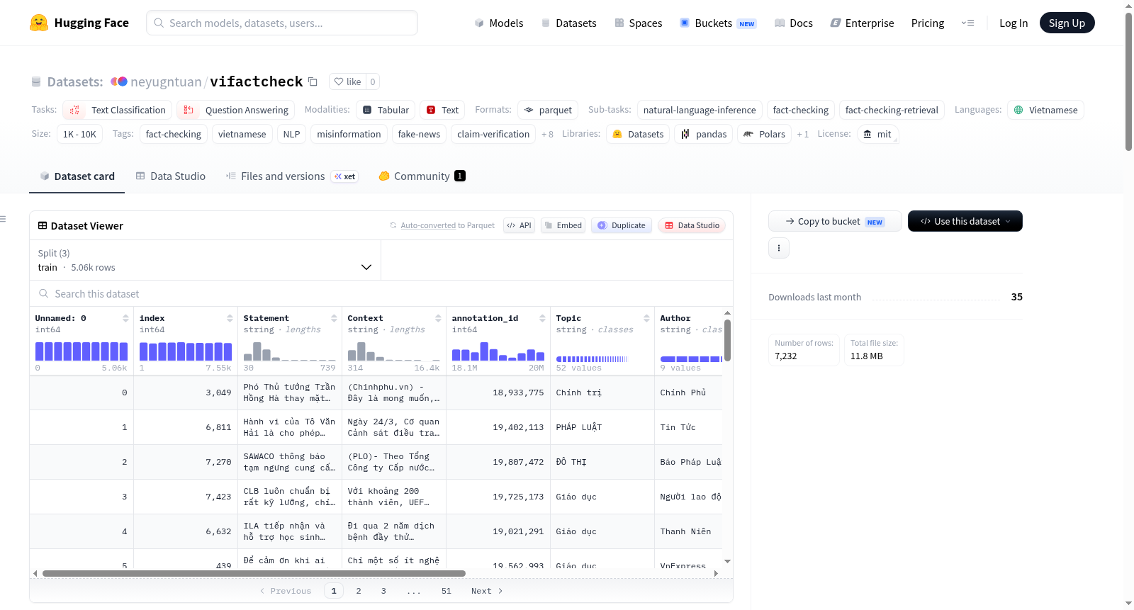Viewport: 1134px width, 610px height.
Task: Open the Community tab
Action: (422, 176)
